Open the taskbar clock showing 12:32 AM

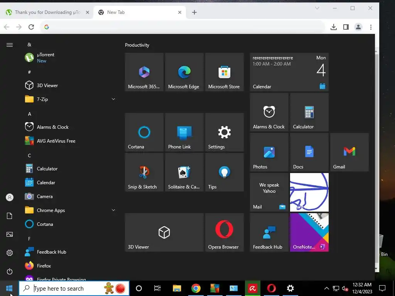pyautogui.click(x=362, y=288)
